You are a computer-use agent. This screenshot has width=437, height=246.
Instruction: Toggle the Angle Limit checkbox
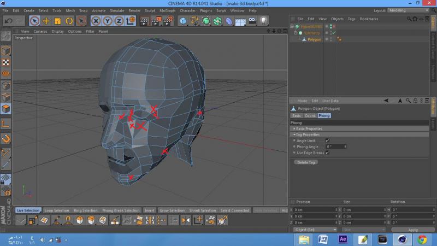(327, 140)
